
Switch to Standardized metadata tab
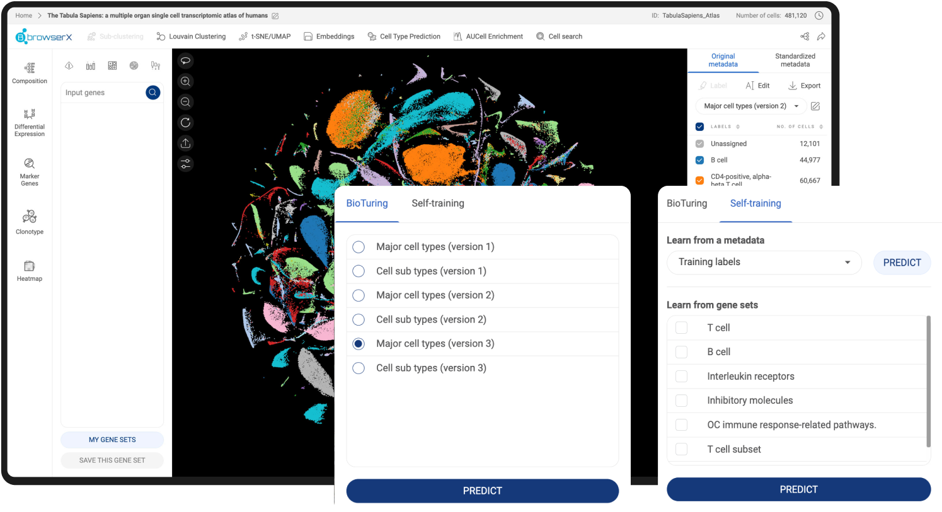point(795,60)
